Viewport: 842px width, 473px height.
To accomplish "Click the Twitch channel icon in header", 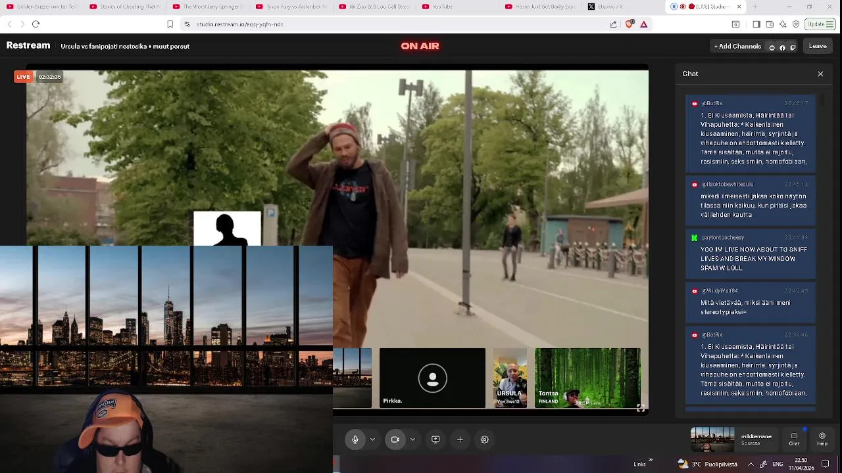I will [793, 47].
